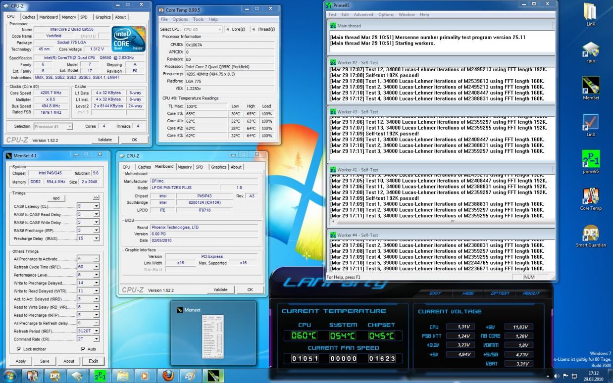
Task: Open Refresh Period (tREF) dropdown
Action: pyautogui.click(x=96, y=331)
